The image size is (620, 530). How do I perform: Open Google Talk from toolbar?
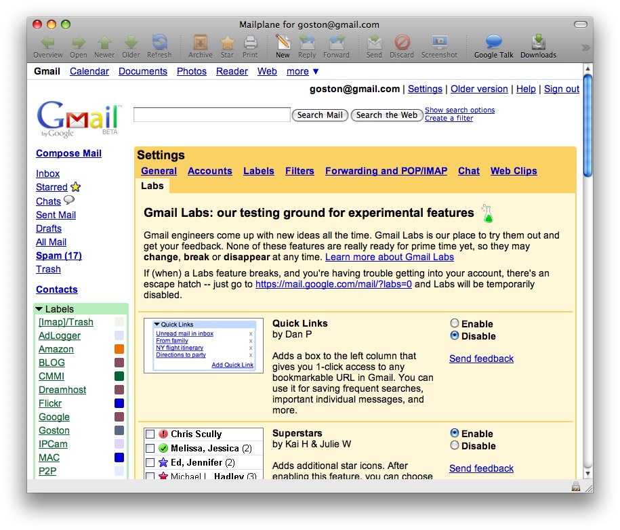click(494, 42)
